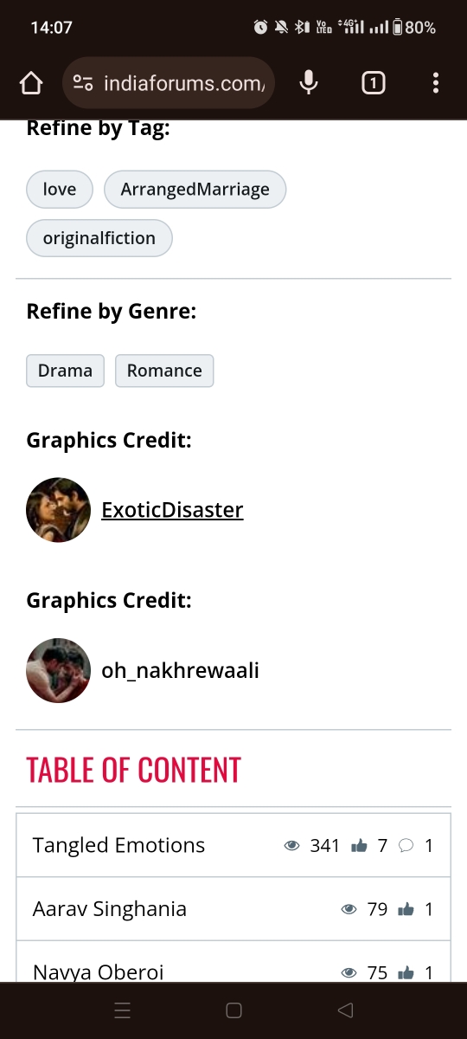
Task: Open the tab switcher showing 1 tab
Action: (x=373, y=83)
